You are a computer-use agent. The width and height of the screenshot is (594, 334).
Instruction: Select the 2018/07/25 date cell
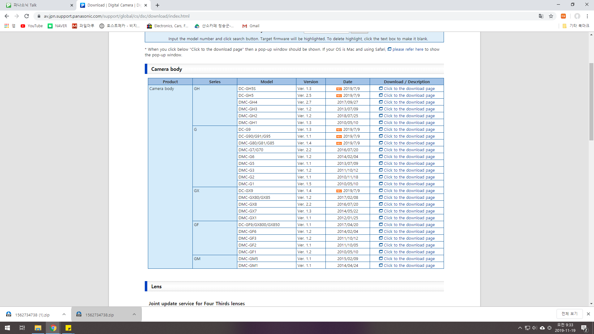click(x=347, y=116)
